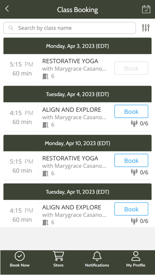Select the Tuesday, Apr 11 date header

click(77, 192)
